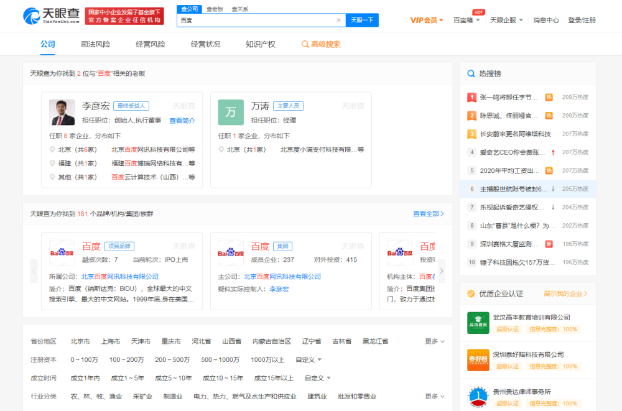The height and width of the screenshot is (411, 622).
Task: Click the search input field containing 百度
Action: [256, 21]
